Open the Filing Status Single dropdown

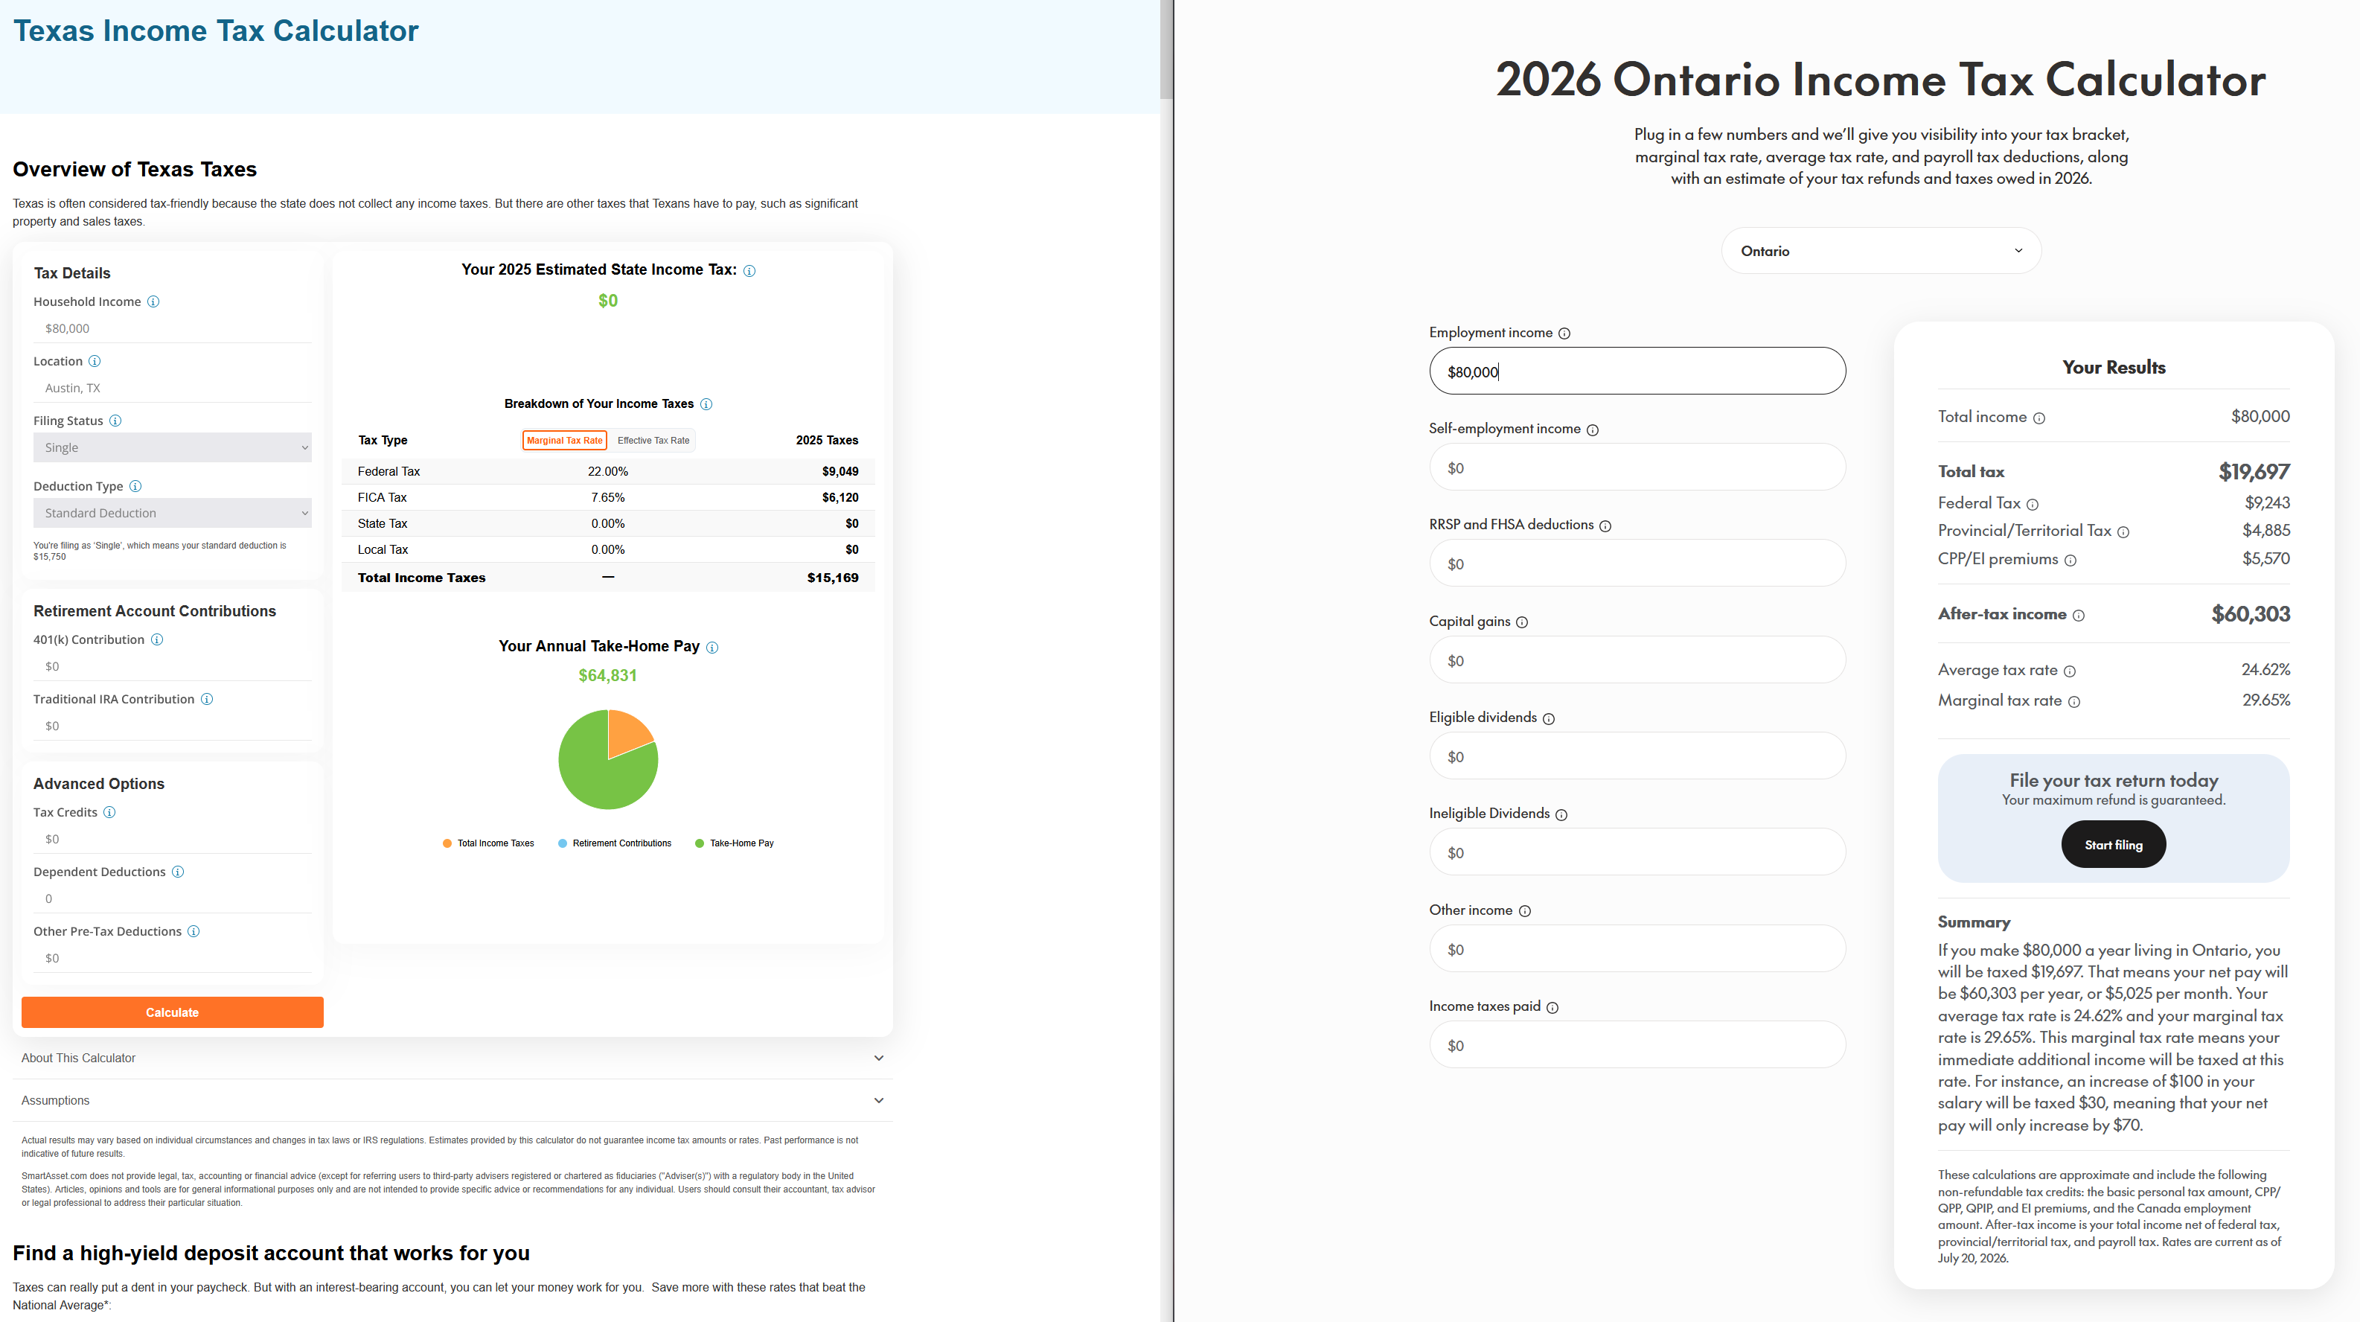point(172,447)
